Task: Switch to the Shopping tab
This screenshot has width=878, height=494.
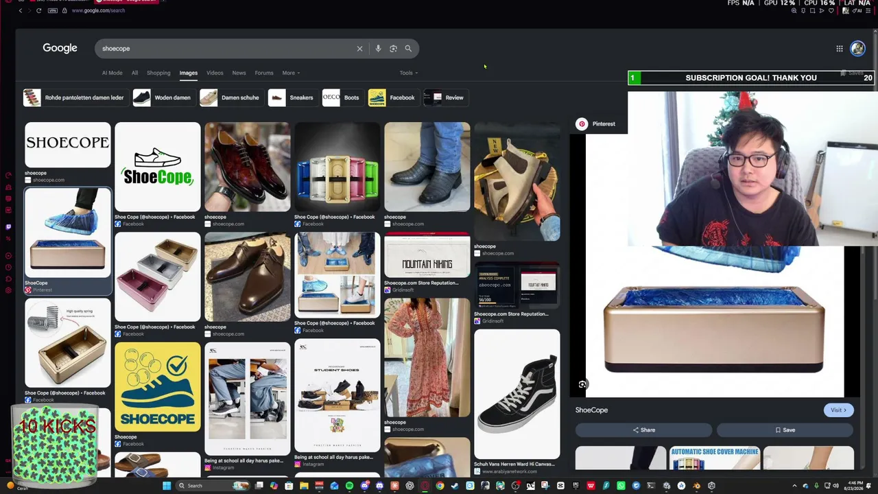Action: [x=158, y=73]
